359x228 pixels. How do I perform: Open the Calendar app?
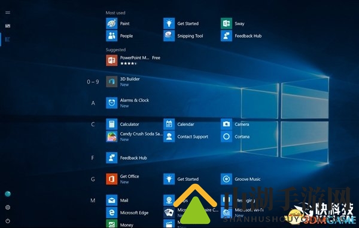(179, 124)
